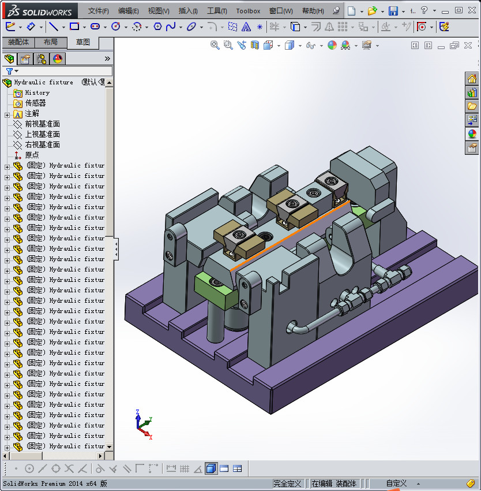Toggle the Parallel snap
The width and height of the screenshot is (481, 491).
127,468
